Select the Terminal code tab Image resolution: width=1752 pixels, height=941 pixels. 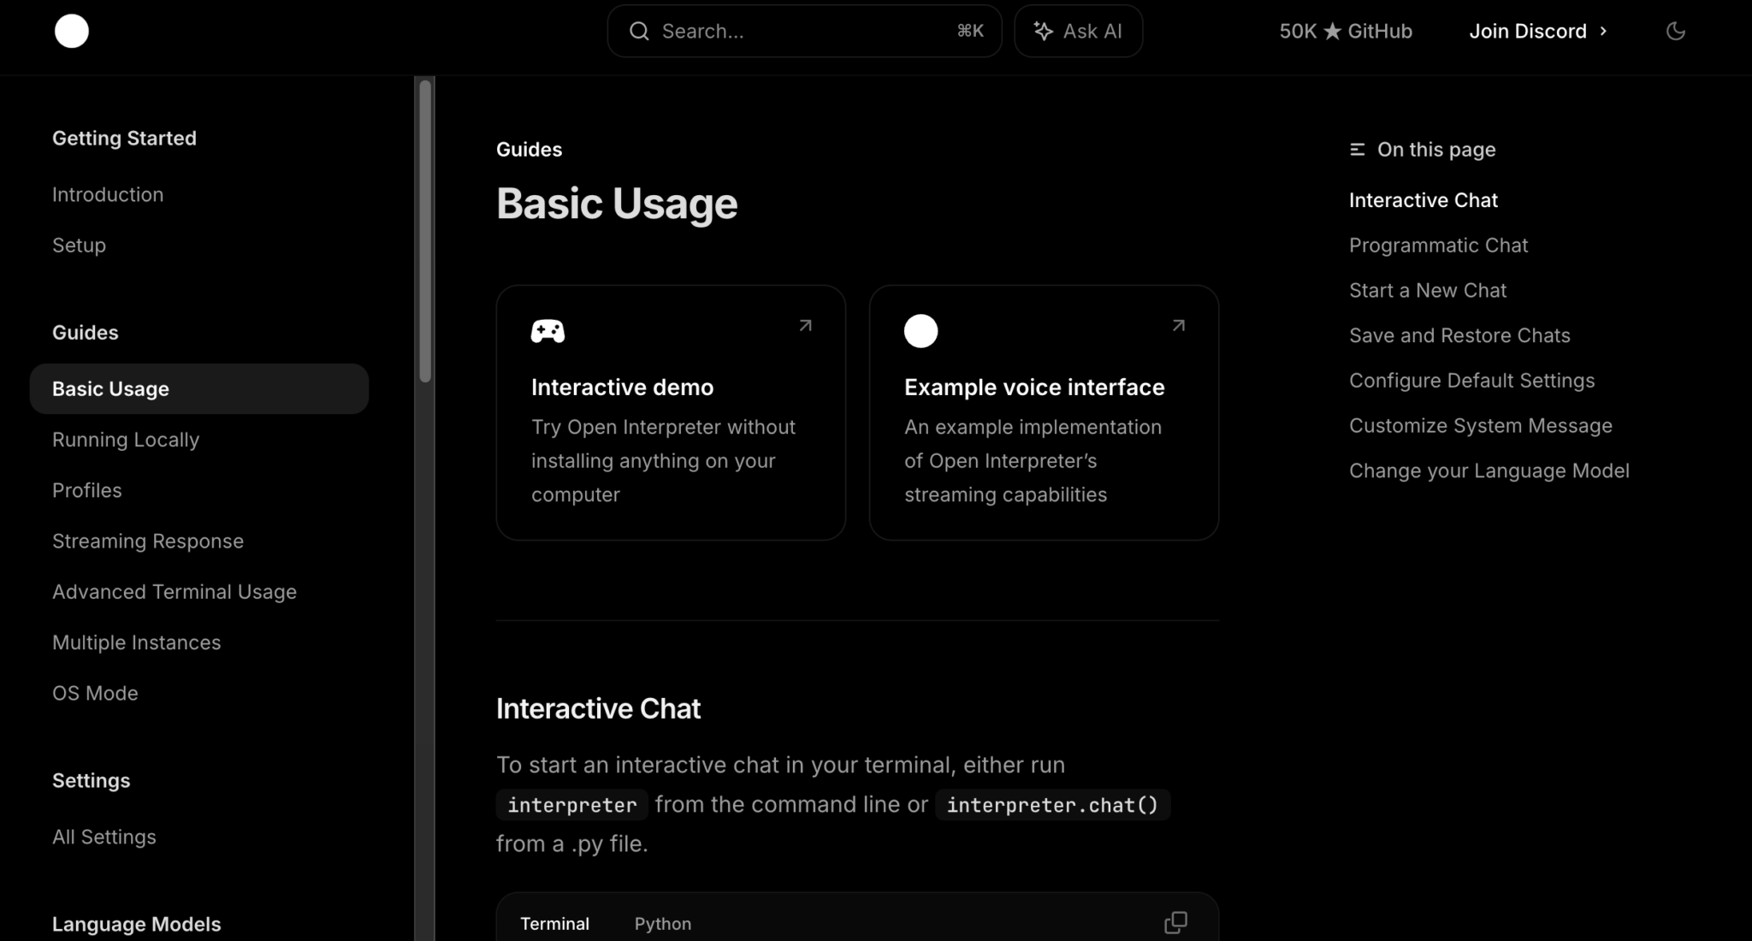pos(554,924)
